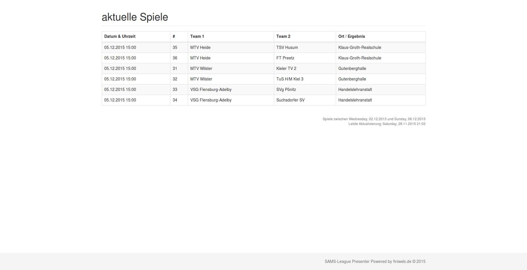Click the 'Letzte Aktualisierung' timestamp text
The width and height of the screenshot is (527, 270).
tap(387, 124)
